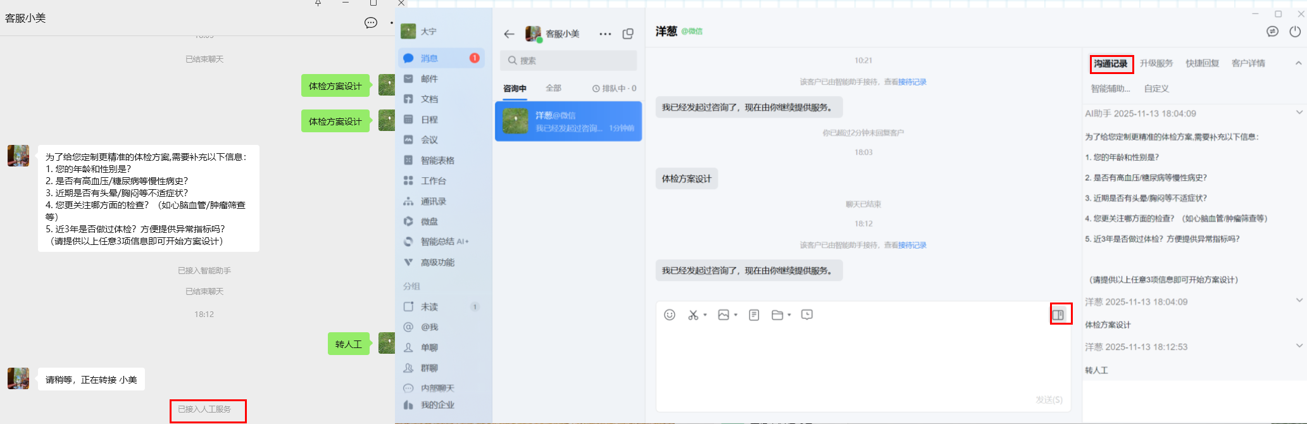Collapse the sidebar tab list chevron
The width and height of the screenshot is (1307, 424).
[x=1298, y=63]
